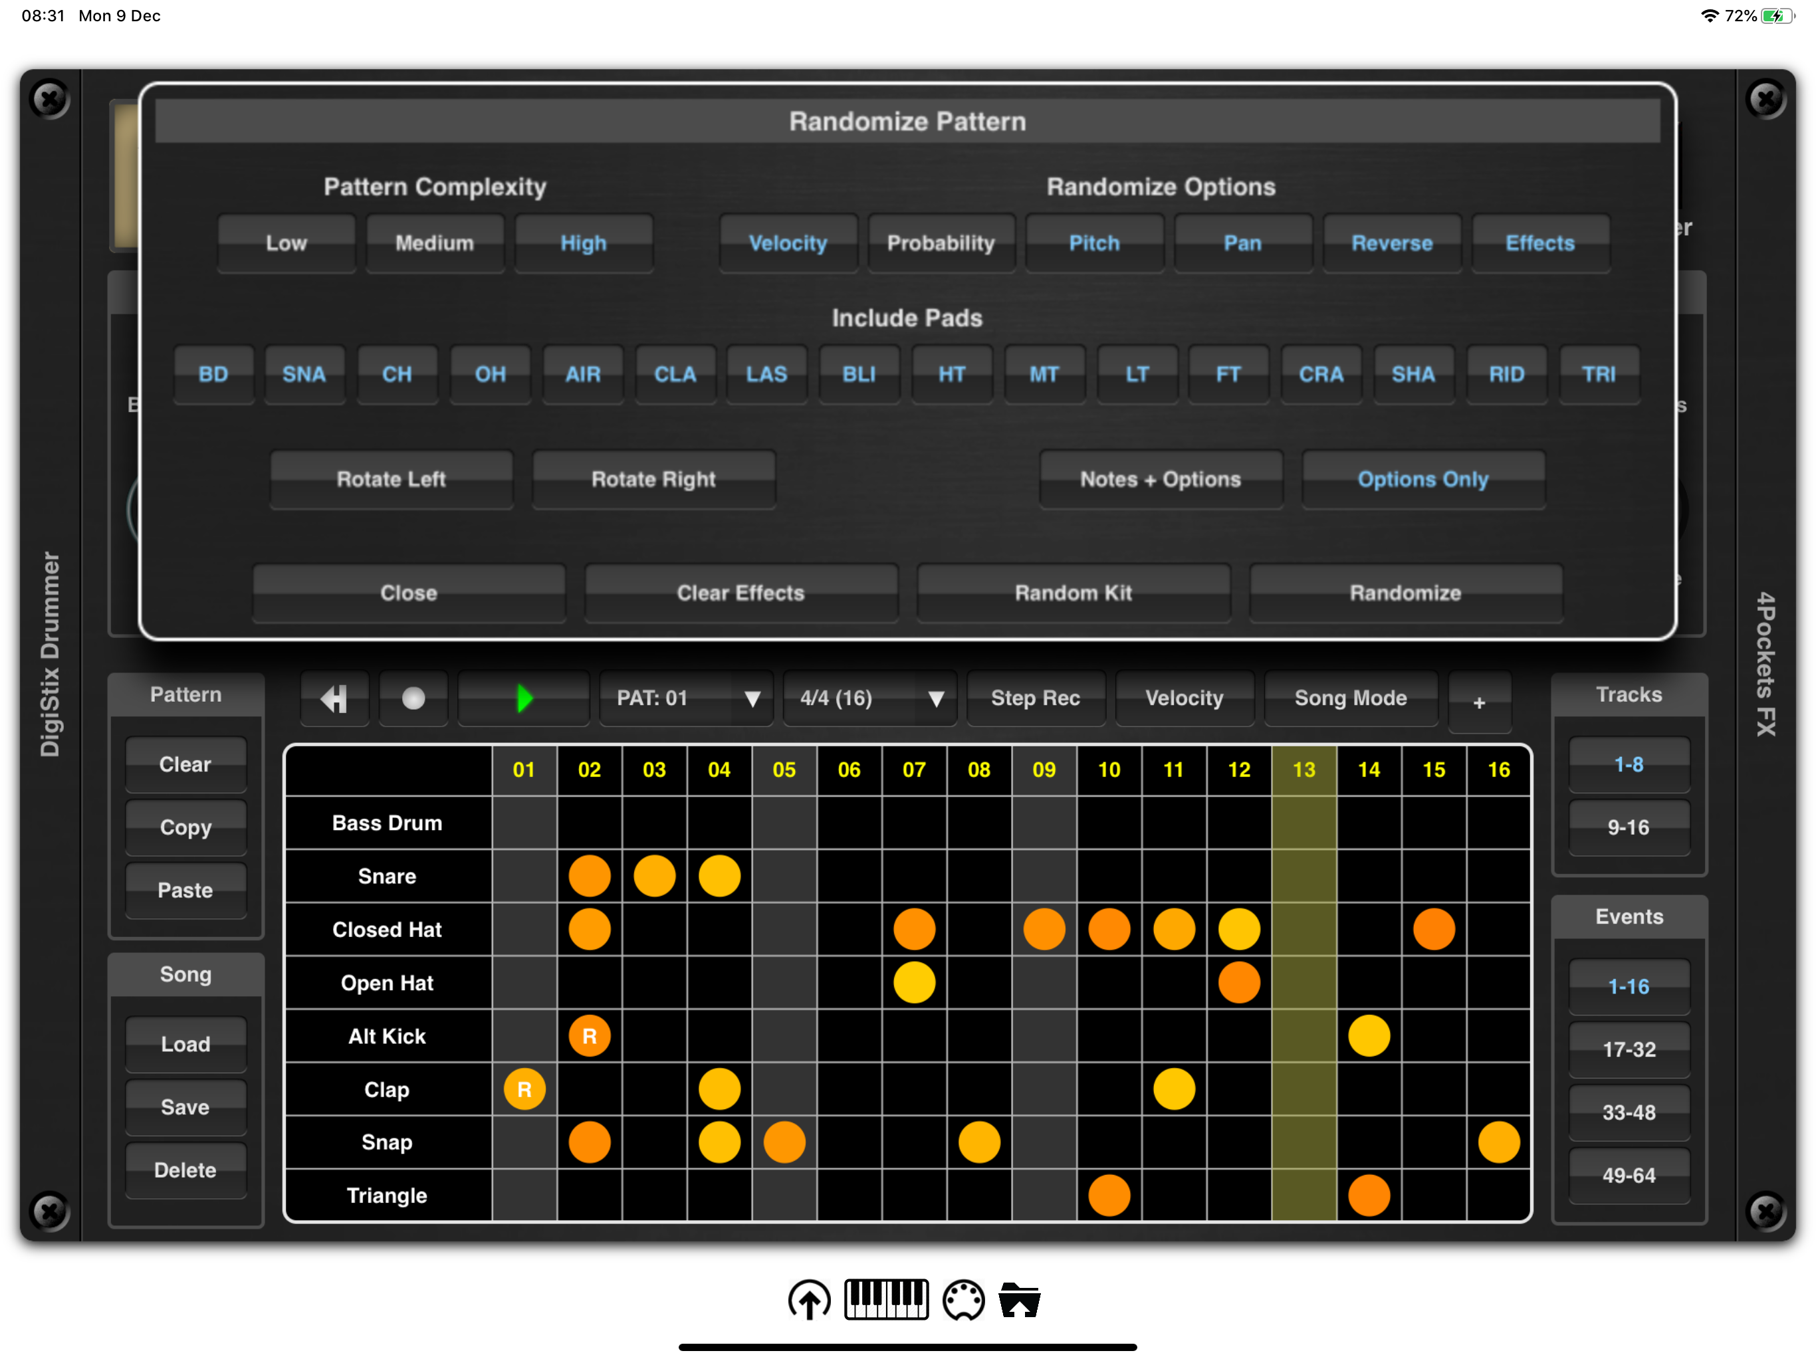Select the Notes + Options mode
This screenshot has height=1361, width=1816.
(1160, 479)
